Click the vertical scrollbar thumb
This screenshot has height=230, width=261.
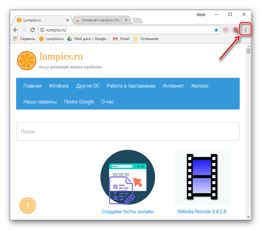(x=248, y=51)
